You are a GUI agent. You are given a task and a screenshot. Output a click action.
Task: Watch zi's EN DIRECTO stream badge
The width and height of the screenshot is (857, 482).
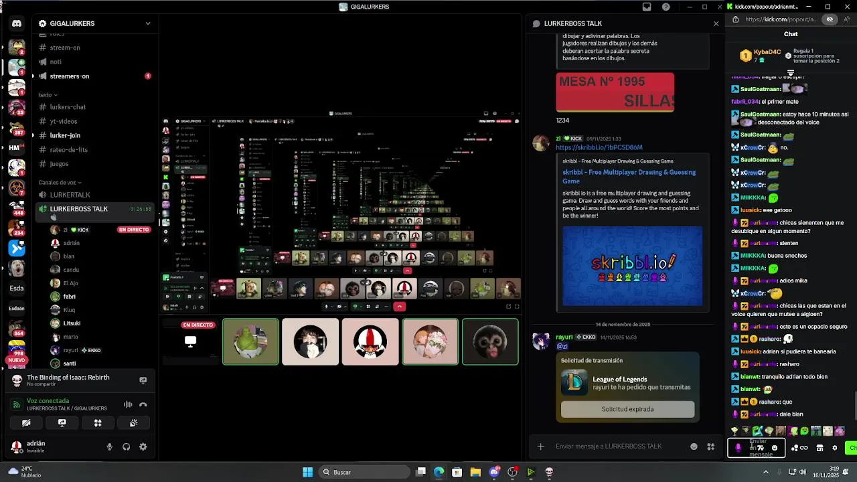pyautogui.click(x=134, y=230)
